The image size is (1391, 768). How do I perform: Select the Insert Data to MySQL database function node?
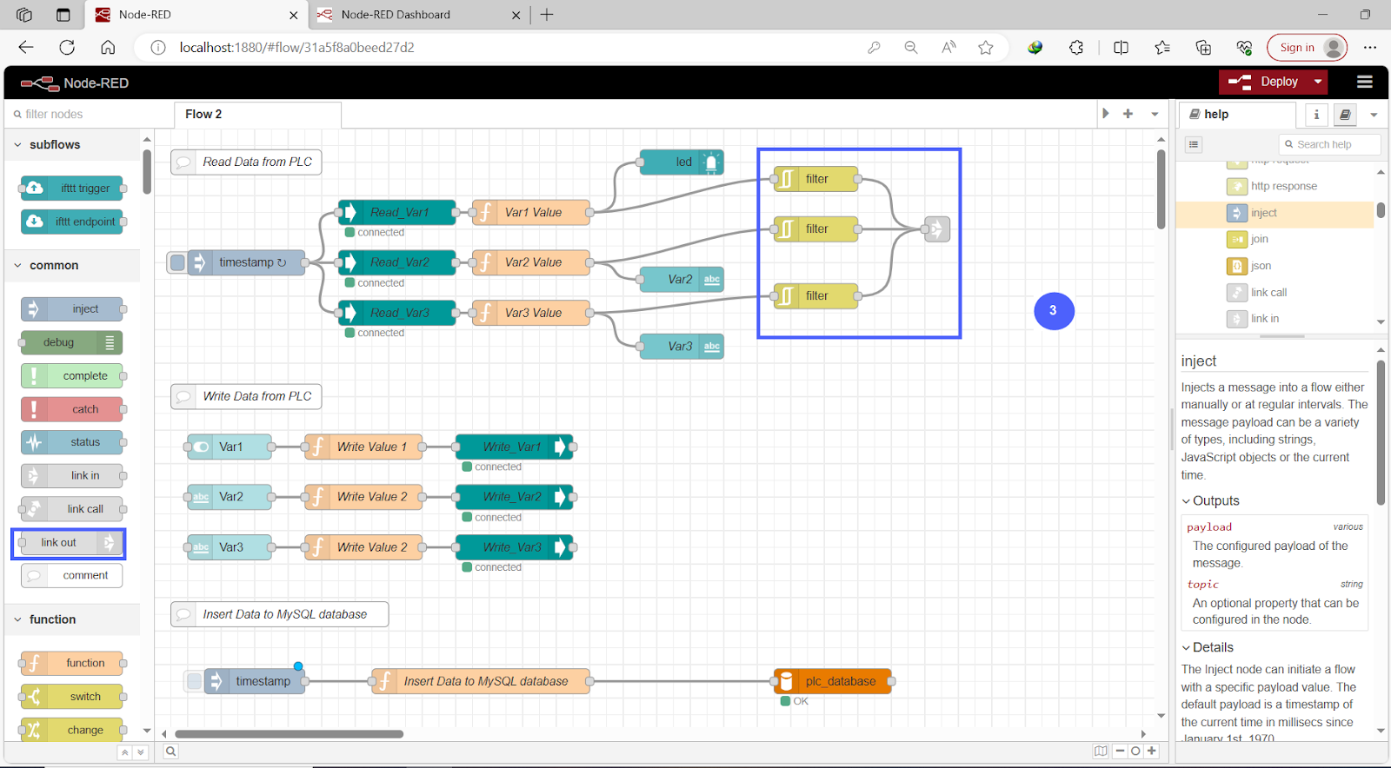[x=481, y=681]
